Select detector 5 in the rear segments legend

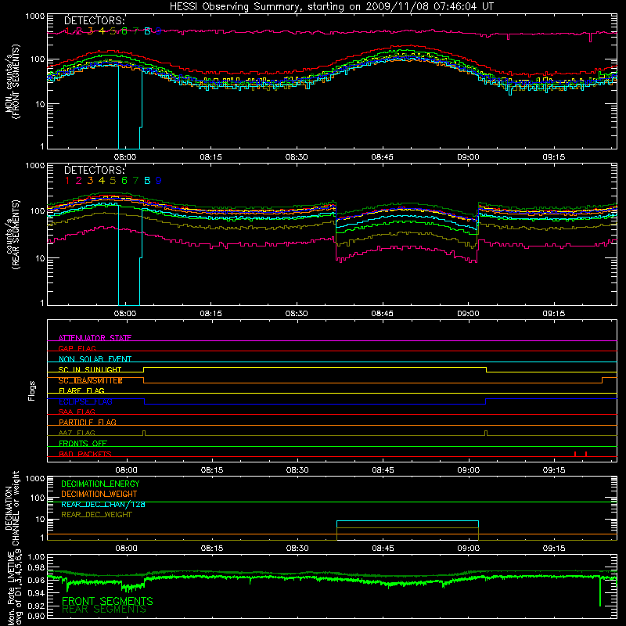point(113,181)
